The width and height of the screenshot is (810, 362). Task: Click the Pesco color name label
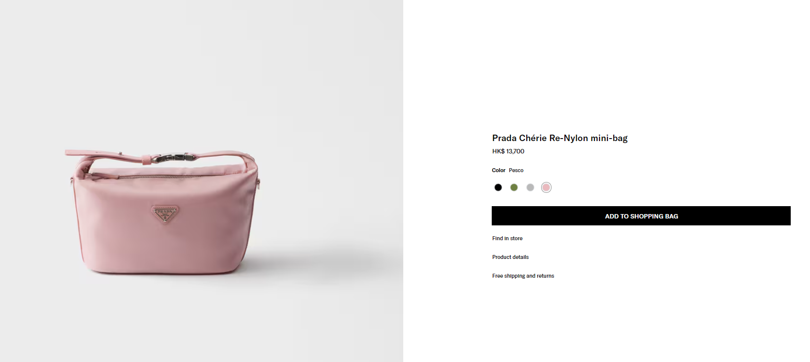pyautogui.click(x=516, y=170)
